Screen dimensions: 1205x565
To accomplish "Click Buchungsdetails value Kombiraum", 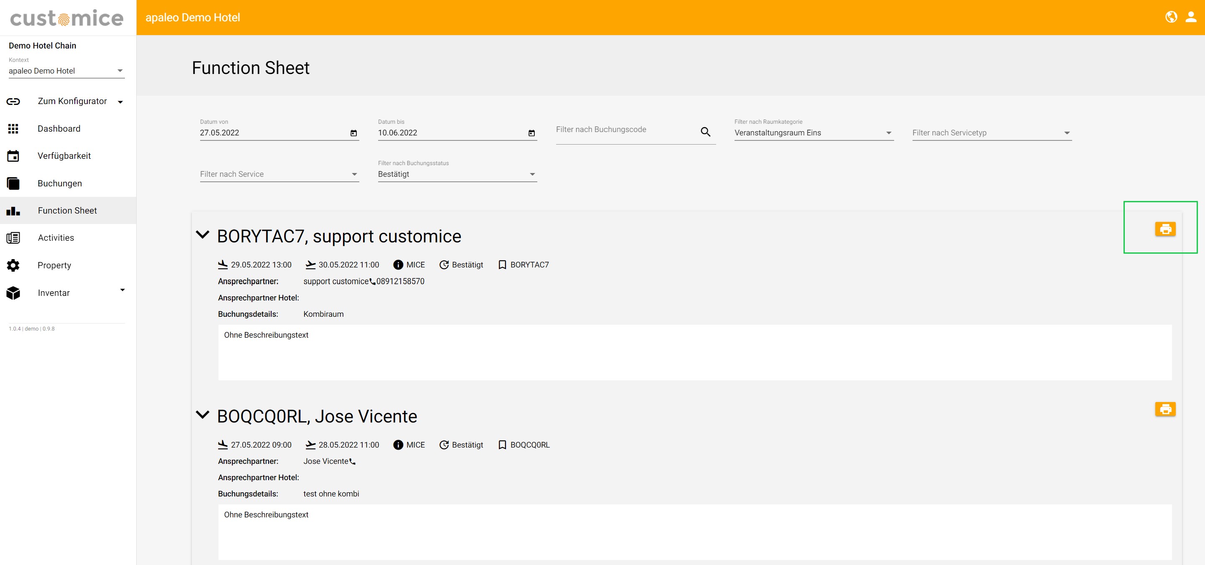I will click(x=324, y=314).
